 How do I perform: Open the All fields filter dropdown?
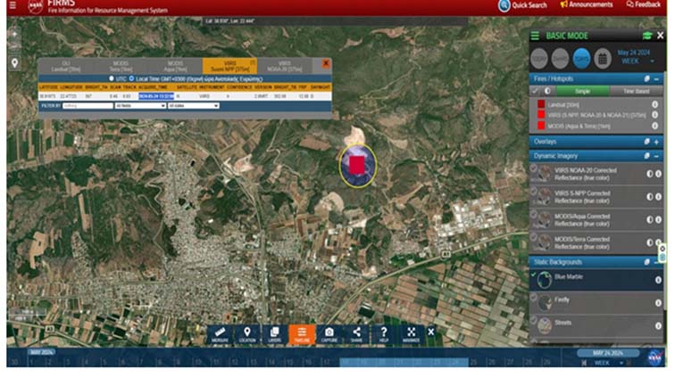[x=140, y=106]
